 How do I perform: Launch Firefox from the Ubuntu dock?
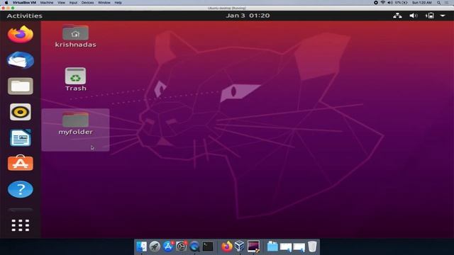click(21, 35)
